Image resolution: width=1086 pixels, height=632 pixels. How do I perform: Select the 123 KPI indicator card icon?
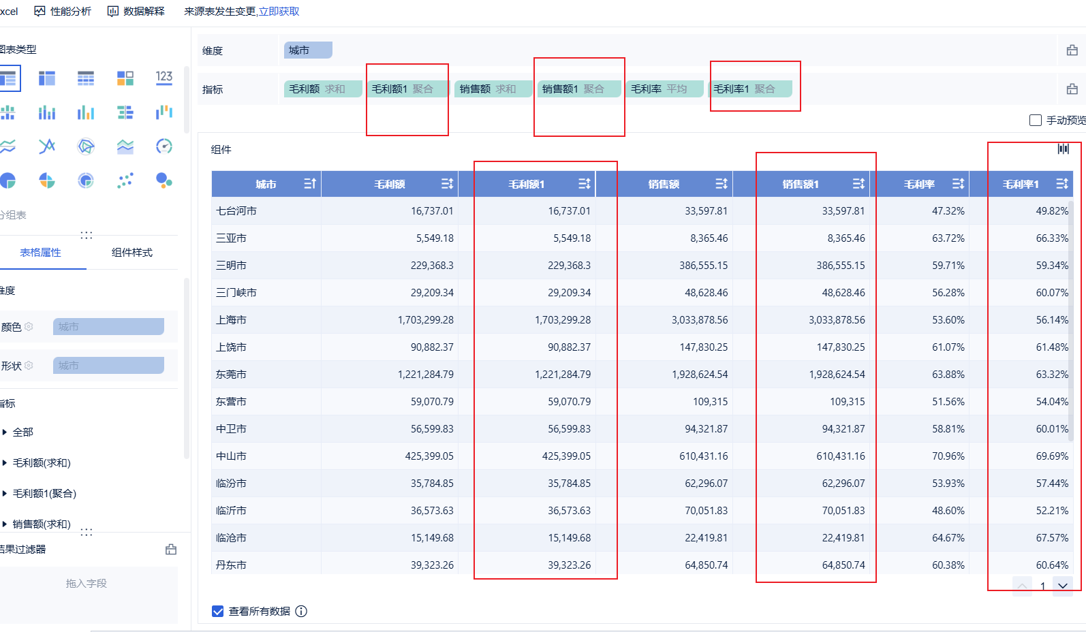pos(164,78)
